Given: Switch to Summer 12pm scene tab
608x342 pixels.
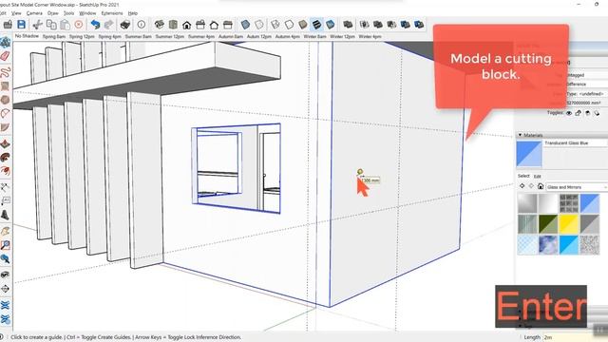Looking at the screenshot, I should (169, 36).
